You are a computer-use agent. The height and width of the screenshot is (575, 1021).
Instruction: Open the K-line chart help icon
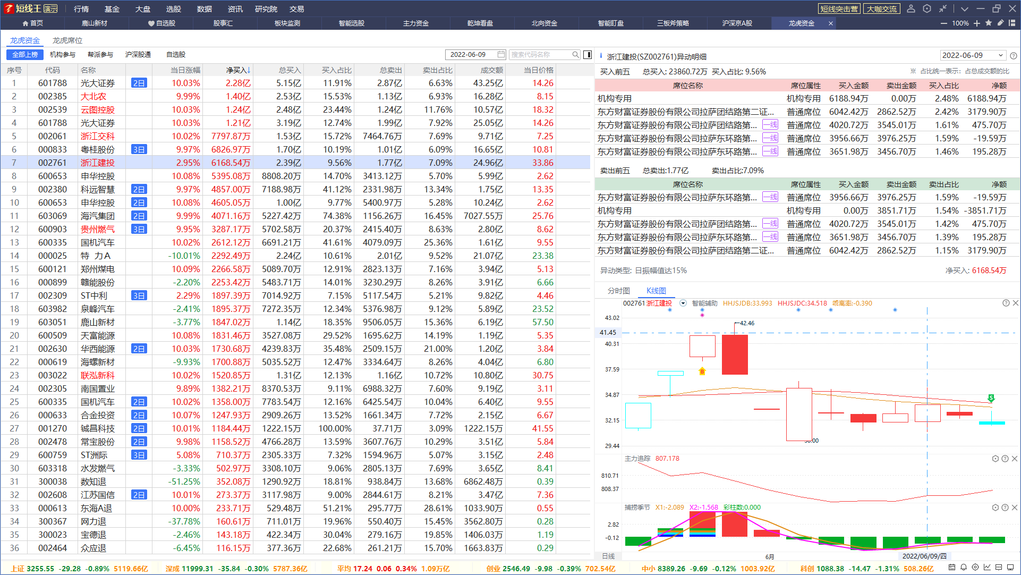pos(1006,303)
